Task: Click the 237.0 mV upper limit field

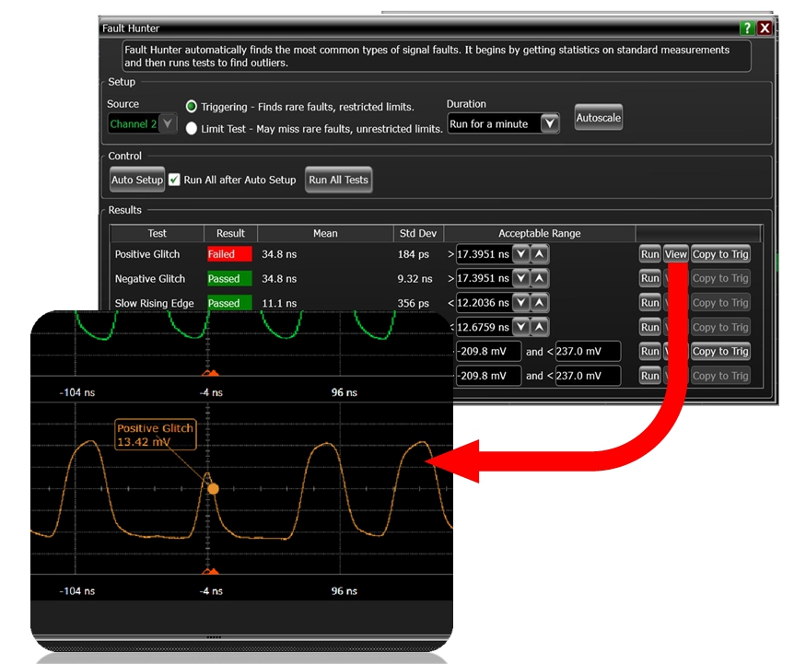Action: pyautogui.click(x=588, y=351)
